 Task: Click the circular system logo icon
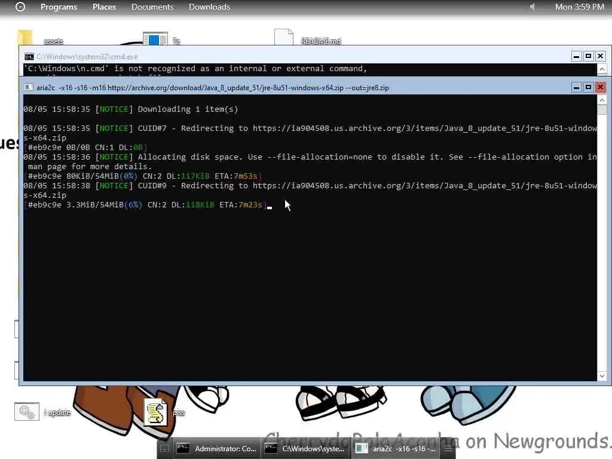[x=20, y=7]
